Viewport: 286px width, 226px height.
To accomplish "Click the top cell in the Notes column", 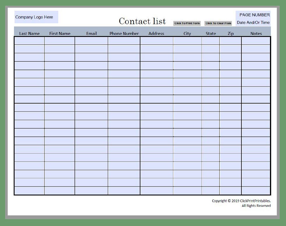I will pos(256,40).
